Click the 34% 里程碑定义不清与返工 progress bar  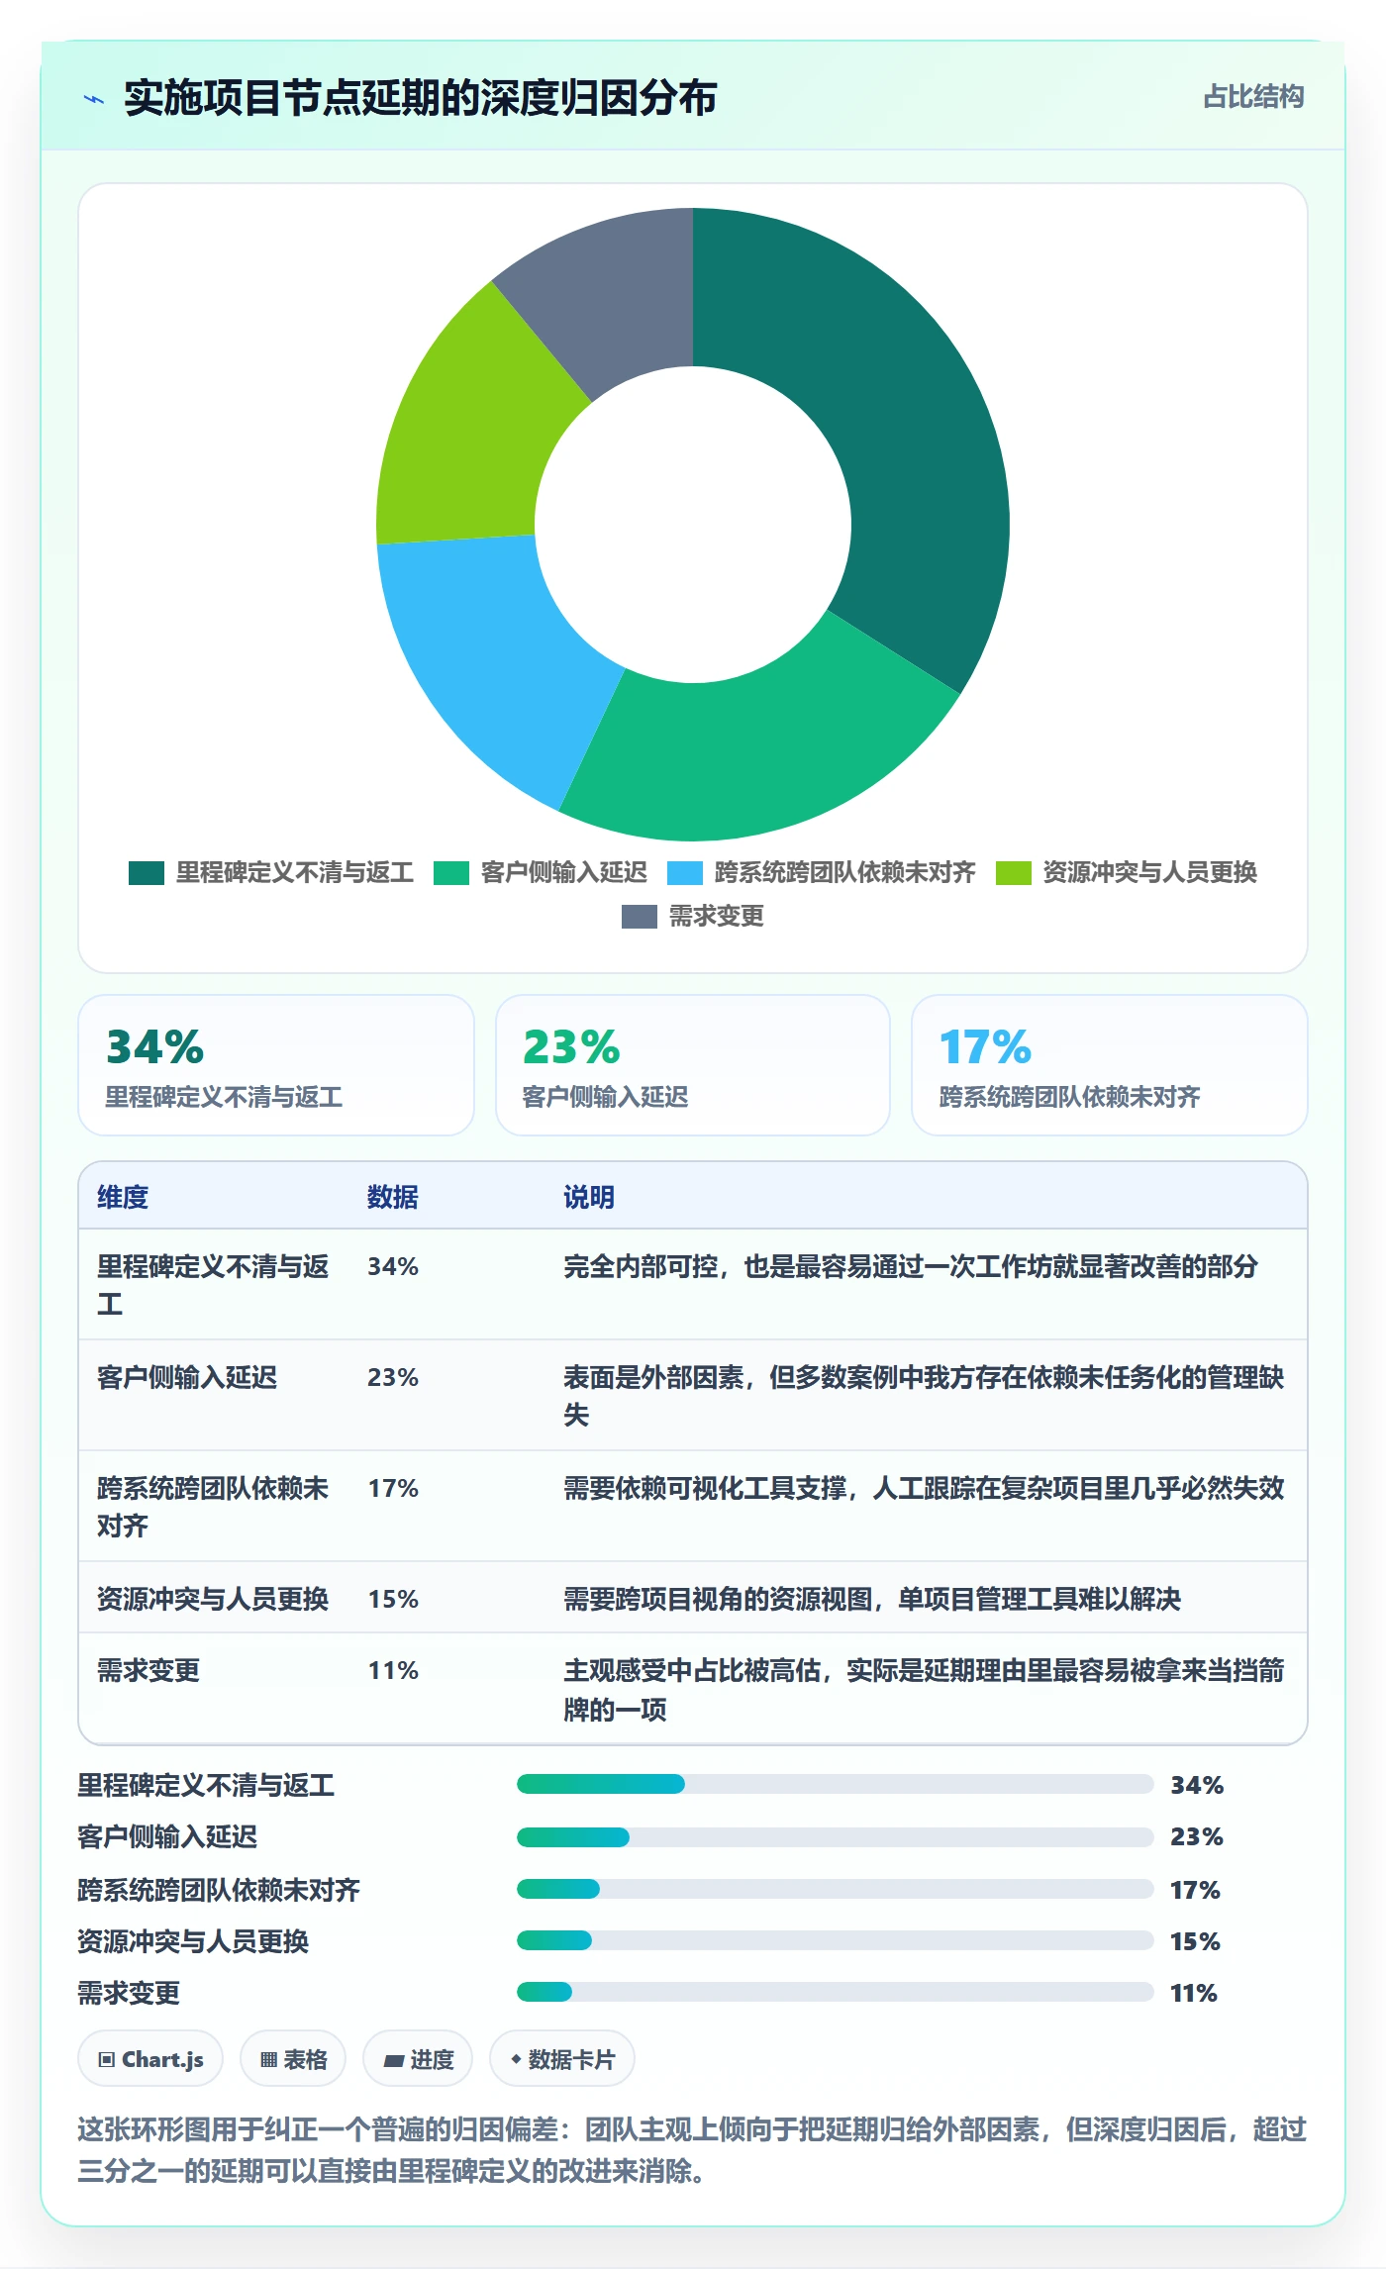[x=836, y=1784]
